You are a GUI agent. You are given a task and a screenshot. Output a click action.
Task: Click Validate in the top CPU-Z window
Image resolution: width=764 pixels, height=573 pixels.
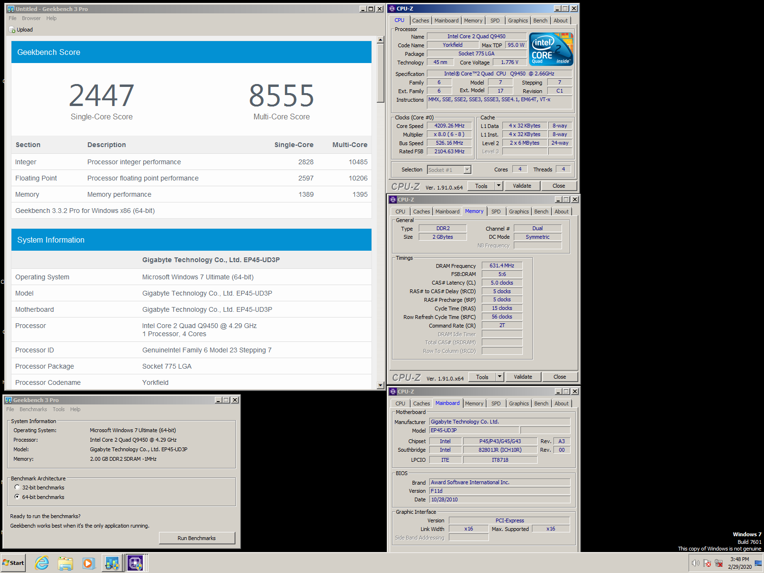coord(522,186)
